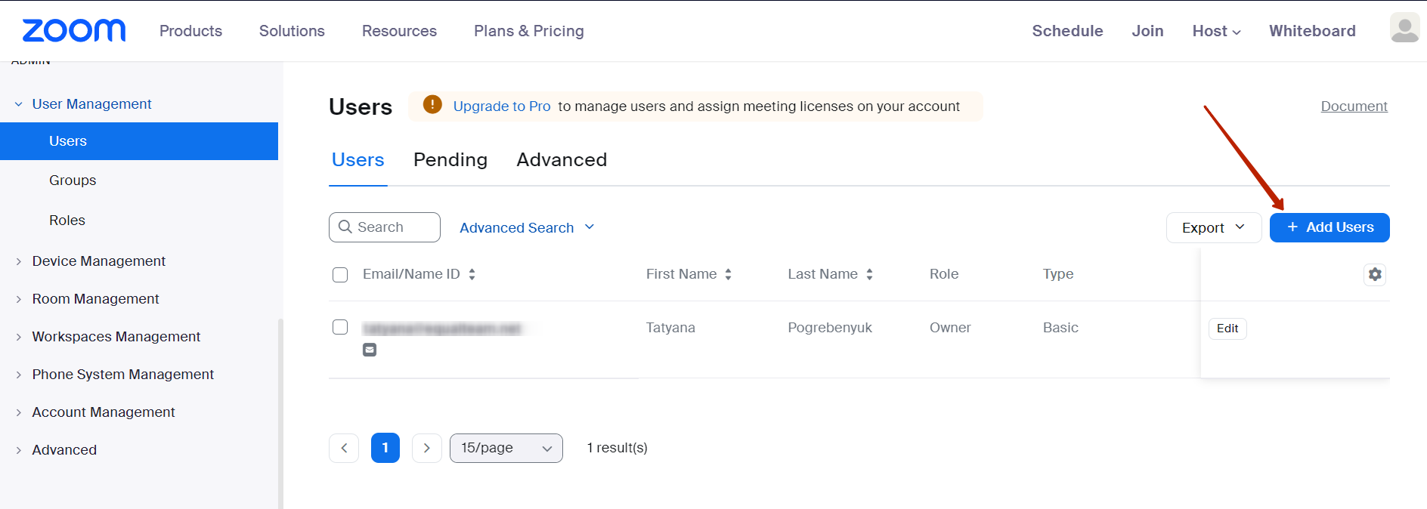The image size is (1427, 509).
Task: Click the first name cell 'Tatyana'
Action: [670, 328]
